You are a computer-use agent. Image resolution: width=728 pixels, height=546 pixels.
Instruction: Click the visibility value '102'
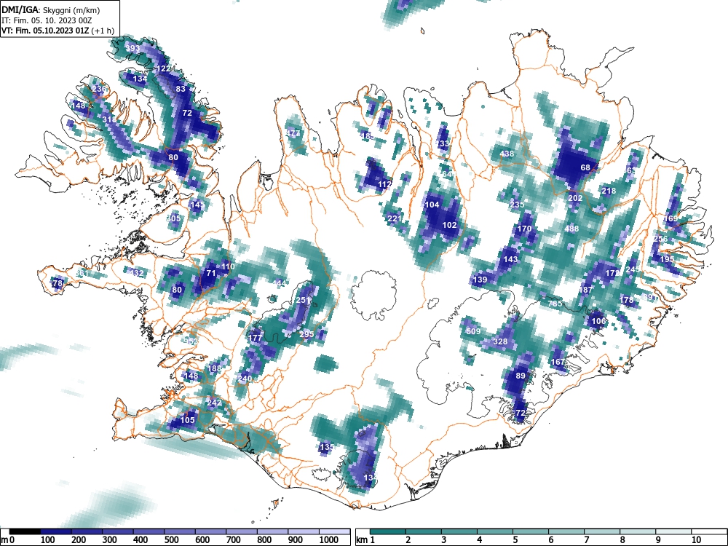[449, 225]
